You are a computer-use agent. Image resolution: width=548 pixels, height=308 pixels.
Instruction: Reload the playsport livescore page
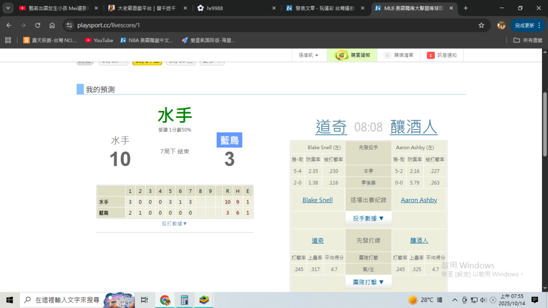(38, 25)
